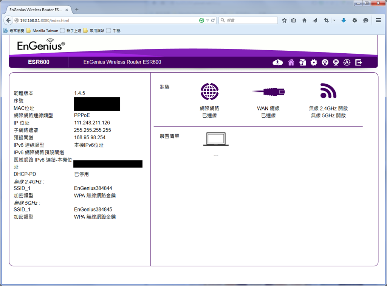Image resolution: width=387 pixels, height=286 pixels.
Task: Click the paper plane send icon
Action: pyautogui.click(x=315, y=20)
